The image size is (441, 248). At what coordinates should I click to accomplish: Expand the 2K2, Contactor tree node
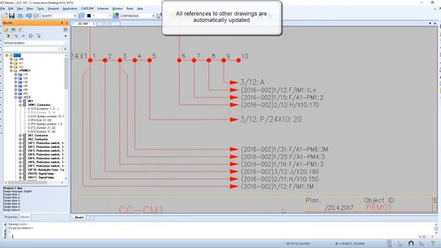pos(20,139)
